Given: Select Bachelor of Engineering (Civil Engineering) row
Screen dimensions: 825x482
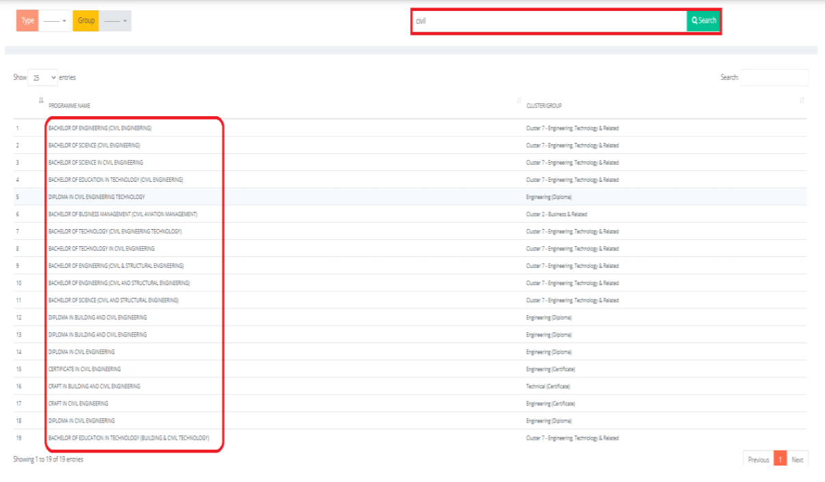Looking at the screenshot, I should pyautogui.click(x=100, y=129).
